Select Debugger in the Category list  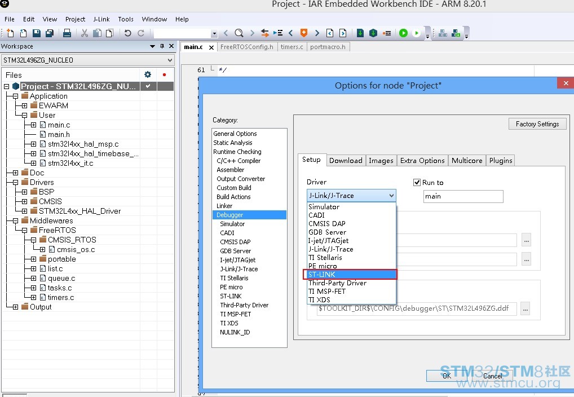coord(249,215)
